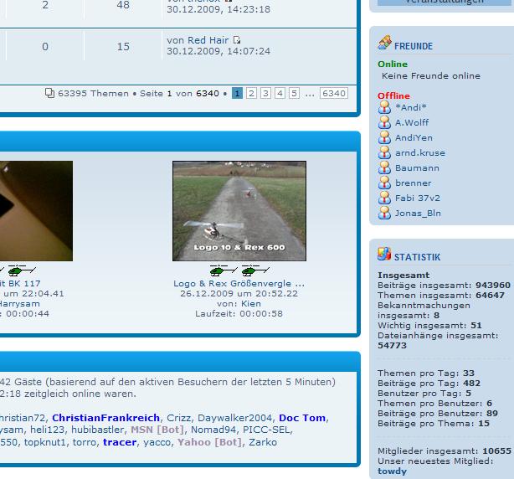Click the Keine Freunde online text
The width and height of the screenshot is (514, 479).
pos(431,75)
